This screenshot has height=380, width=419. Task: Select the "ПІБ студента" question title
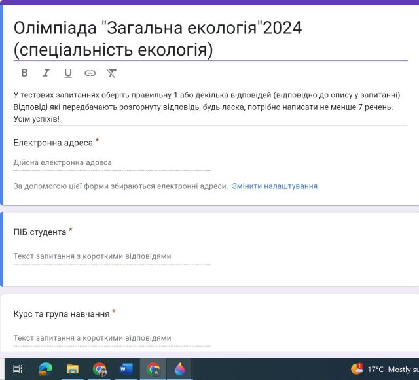pyautogui.click(x=40, y=232)
